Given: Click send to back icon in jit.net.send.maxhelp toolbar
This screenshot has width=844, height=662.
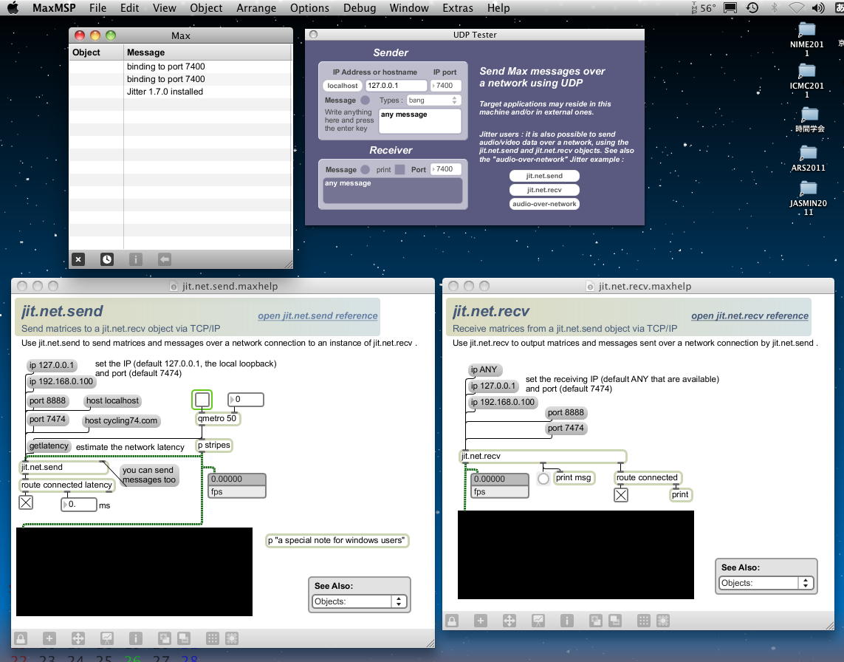Looking at the screenshot, I should click(184, 639).
